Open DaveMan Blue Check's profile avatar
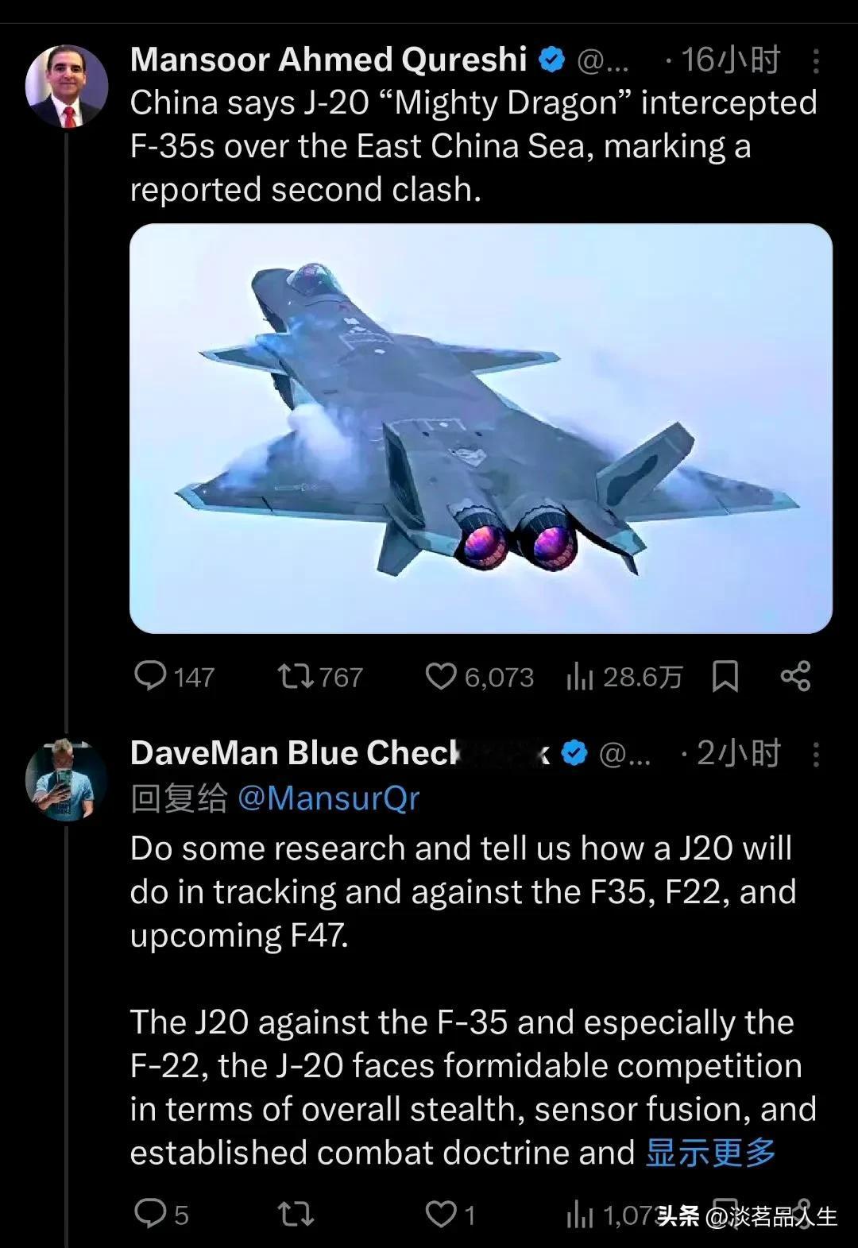 pos(67,779)
